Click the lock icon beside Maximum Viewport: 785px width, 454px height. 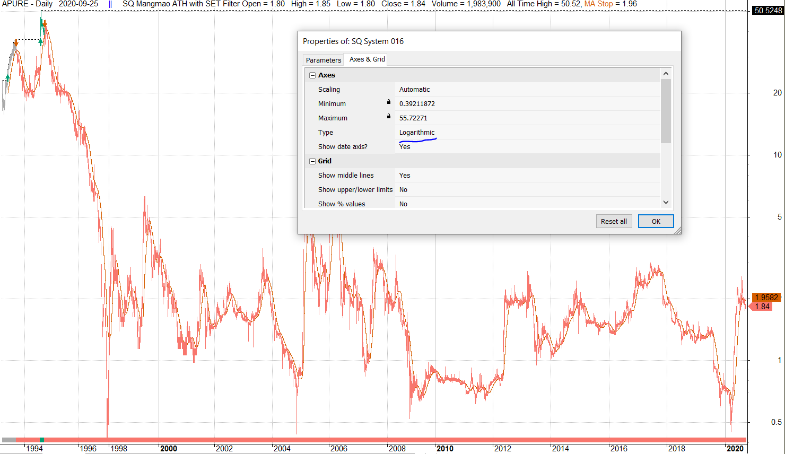(388, 116)
